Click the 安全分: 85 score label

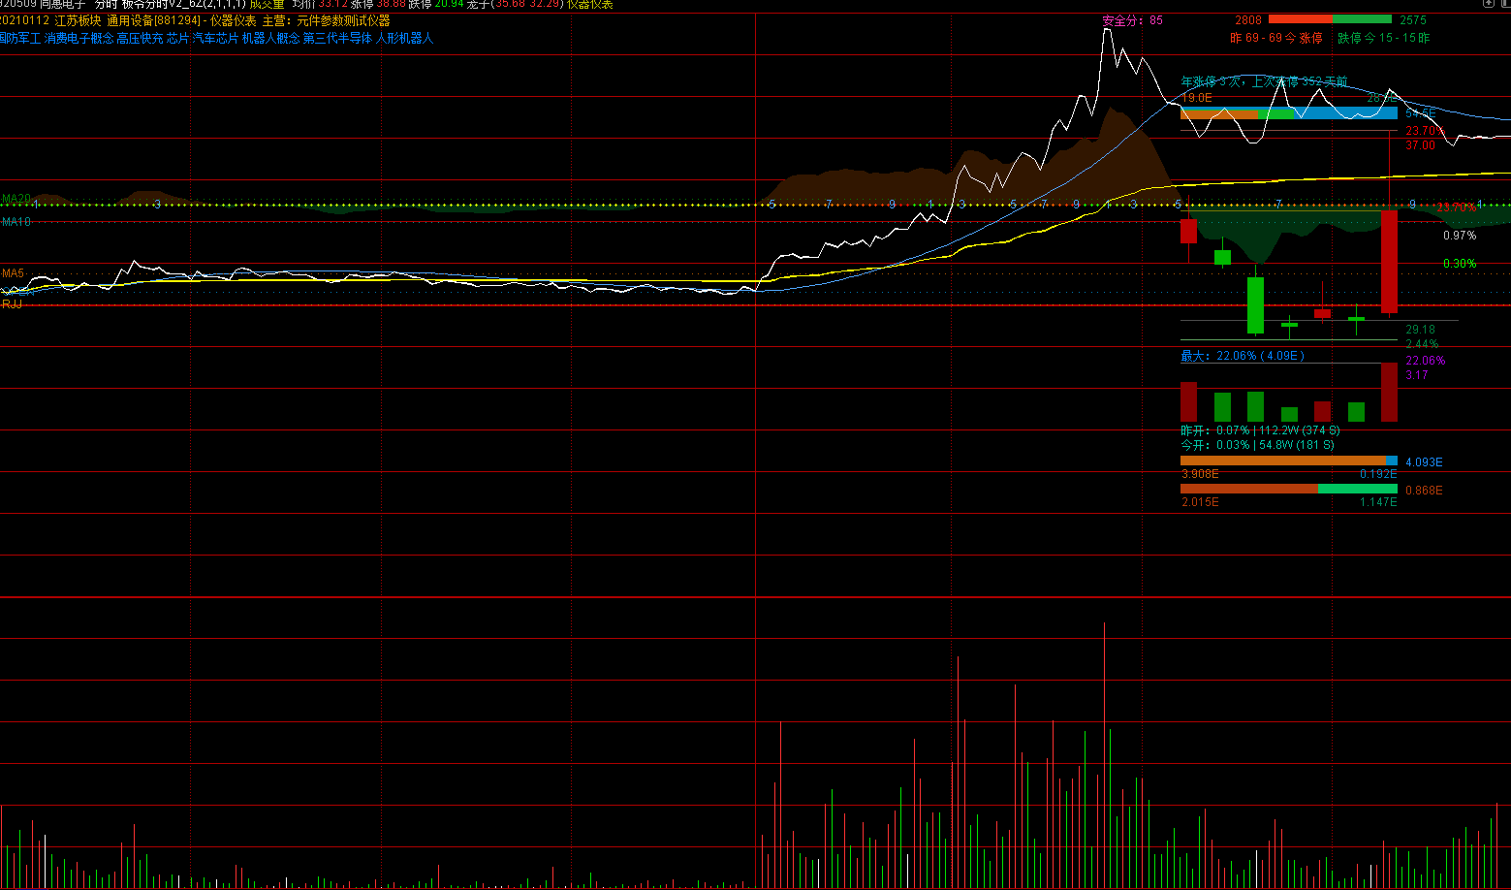tap(1132, 20)
